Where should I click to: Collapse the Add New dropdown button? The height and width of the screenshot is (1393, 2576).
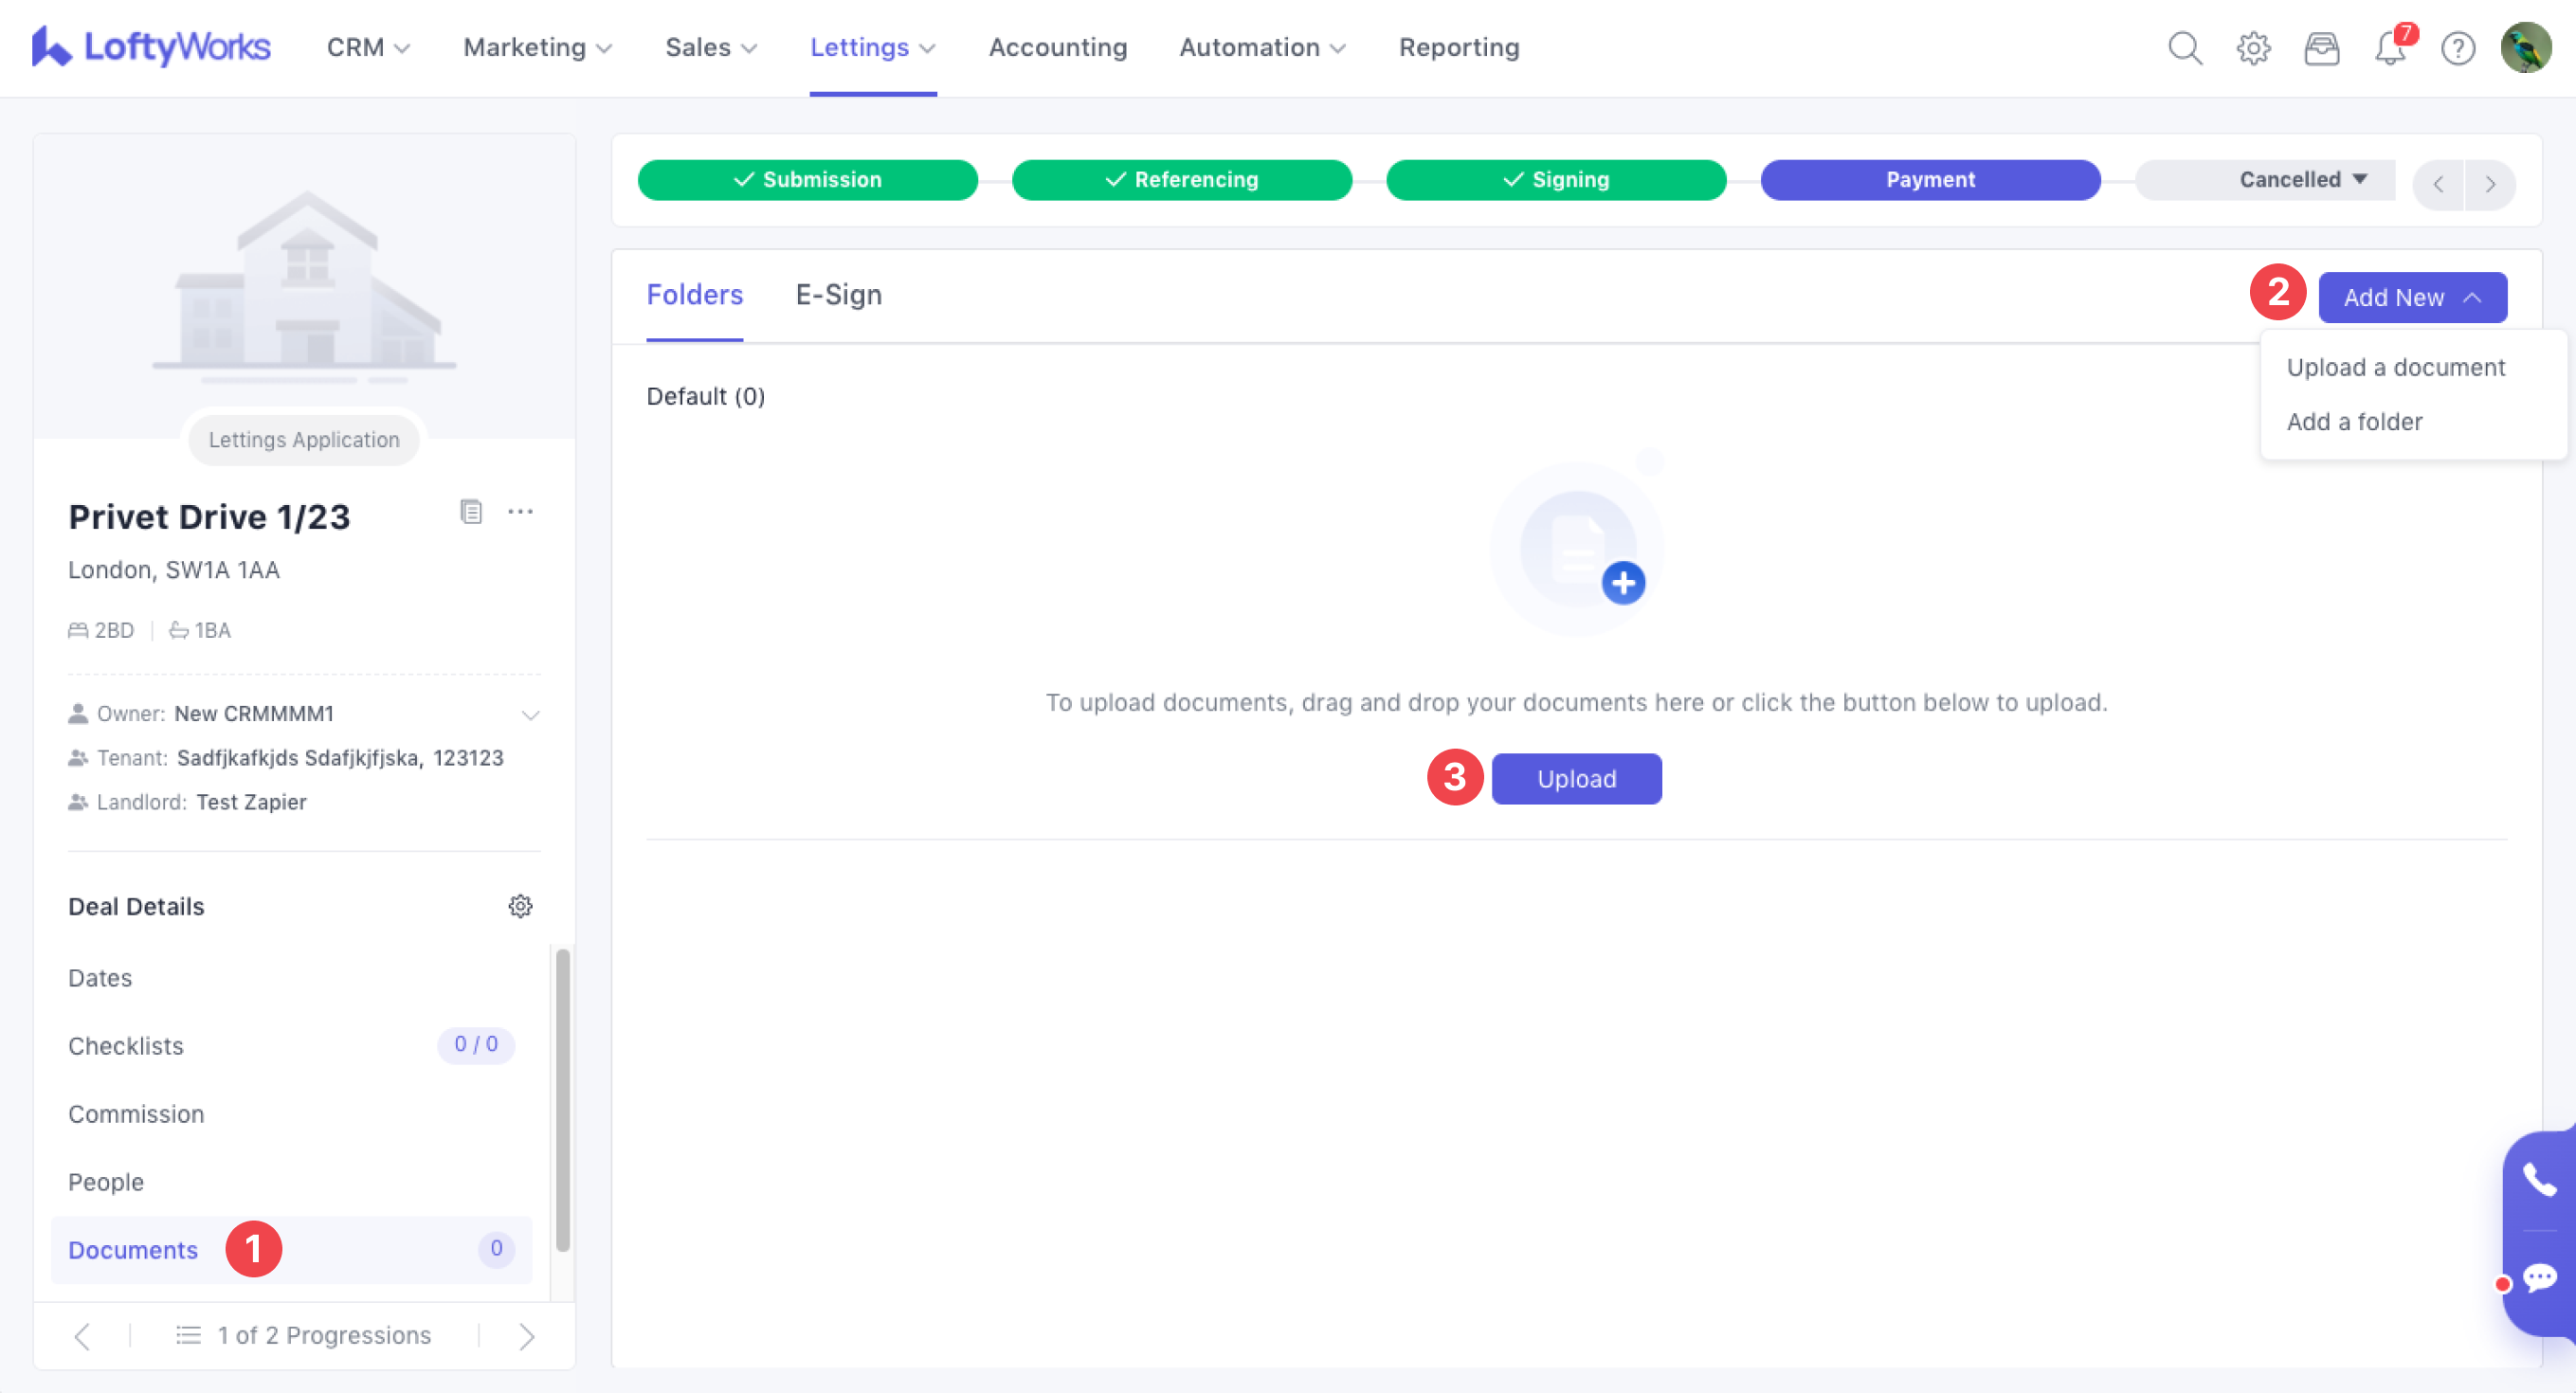click(x=2411, y=297)
